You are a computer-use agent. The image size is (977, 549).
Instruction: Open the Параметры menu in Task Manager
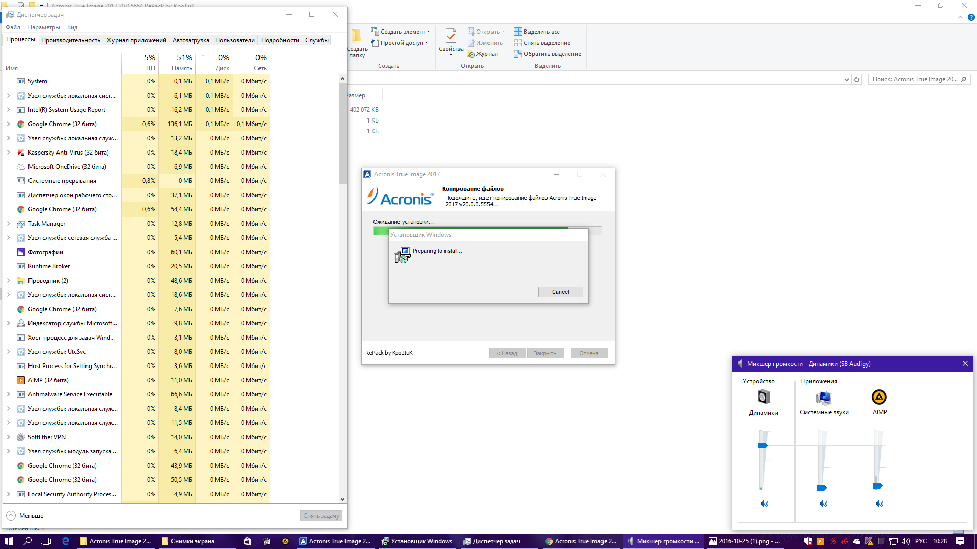(43, 27)
